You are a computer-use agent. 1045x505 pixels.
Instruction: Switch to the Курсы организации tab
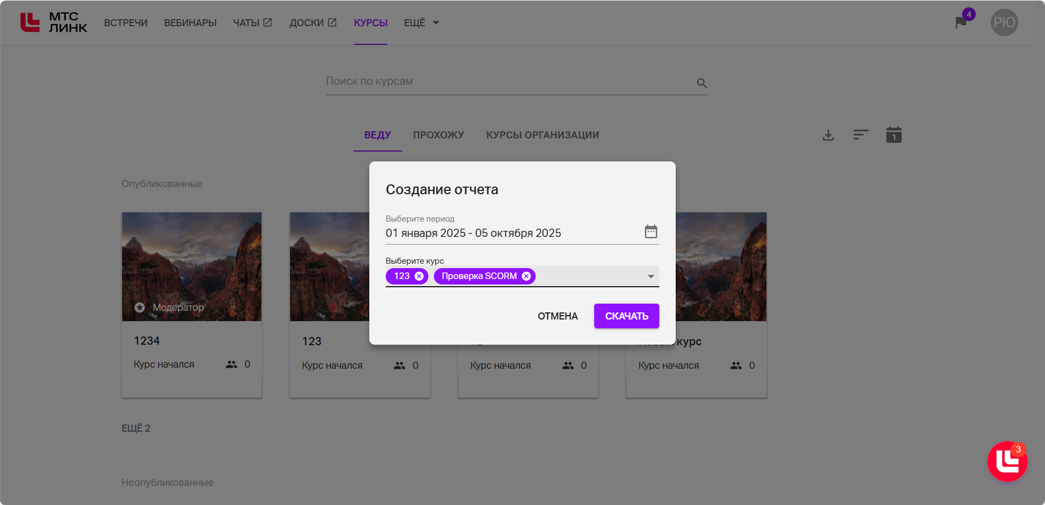pos(542,135)
